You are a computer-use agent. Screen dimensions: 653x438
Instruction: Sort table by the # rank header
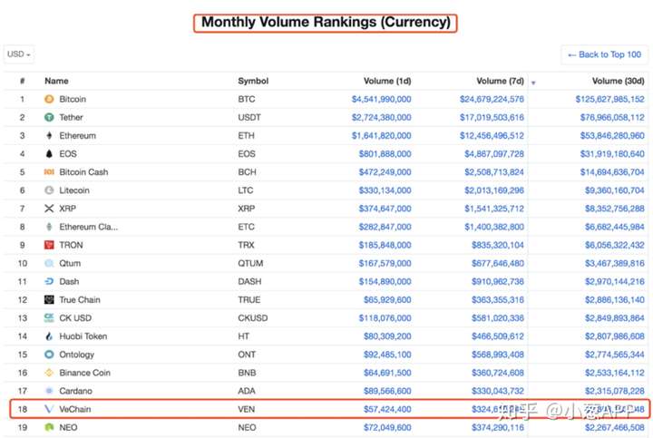22,81
